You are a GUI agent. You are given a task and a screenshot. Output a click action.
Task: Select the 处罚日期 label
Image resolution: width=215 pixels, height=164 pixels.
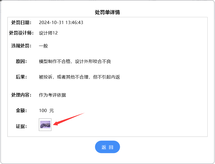(21, 22)
